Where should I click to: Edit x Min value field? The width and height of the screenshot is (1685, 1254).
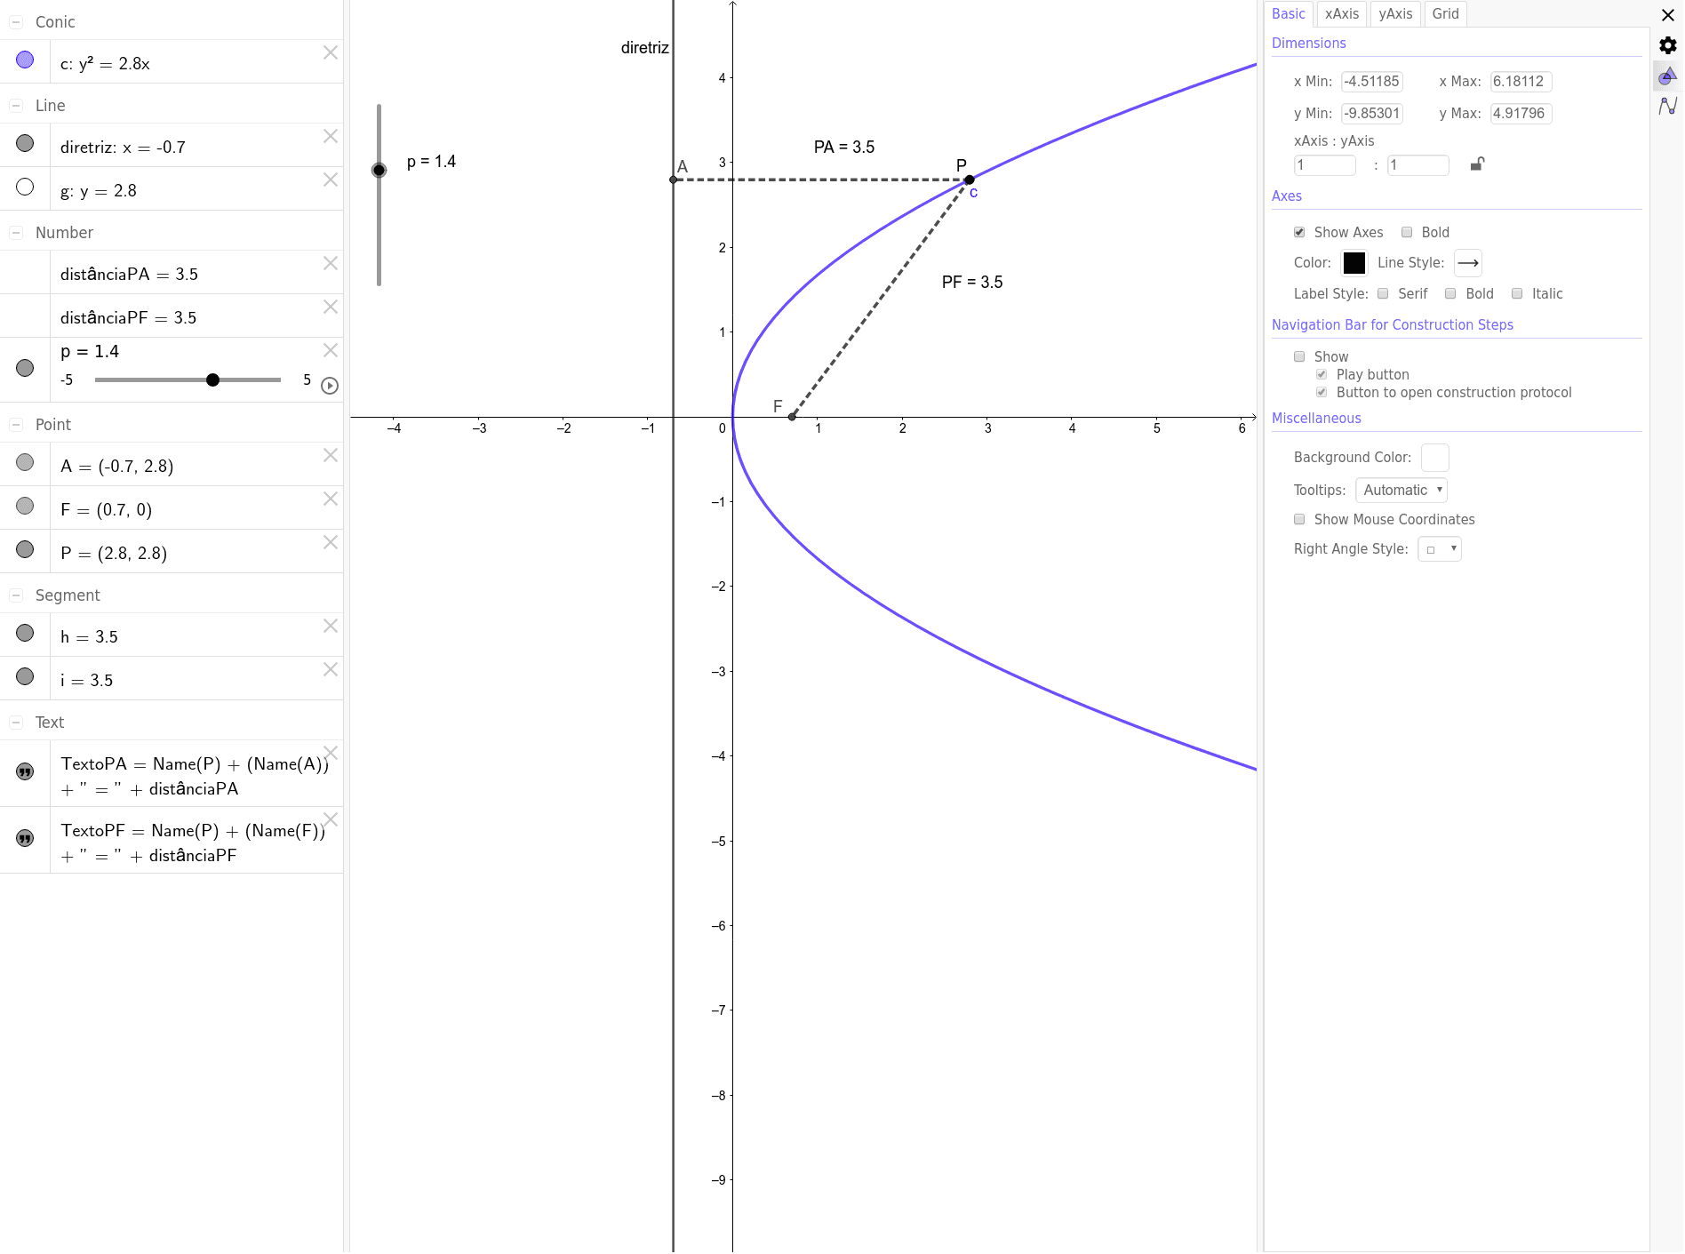click(x=1372, y=82)
